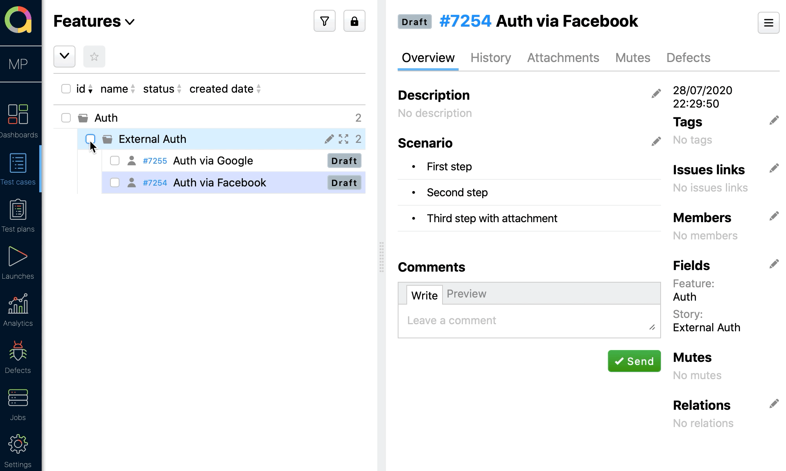This screenshot has height=471, width=786.
Task: Open Launches in the sidebar
Action: pos(18,263)
